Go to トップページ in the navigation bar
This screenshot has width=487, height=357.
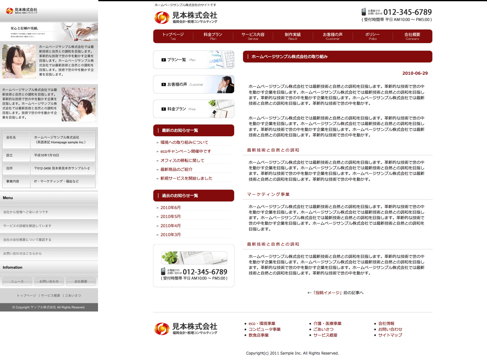pyautogui.click(x=173, y=36)
